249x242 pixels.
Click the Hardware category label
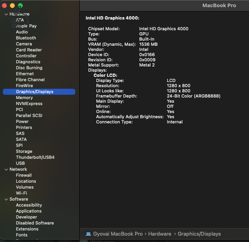pos(20,14)
